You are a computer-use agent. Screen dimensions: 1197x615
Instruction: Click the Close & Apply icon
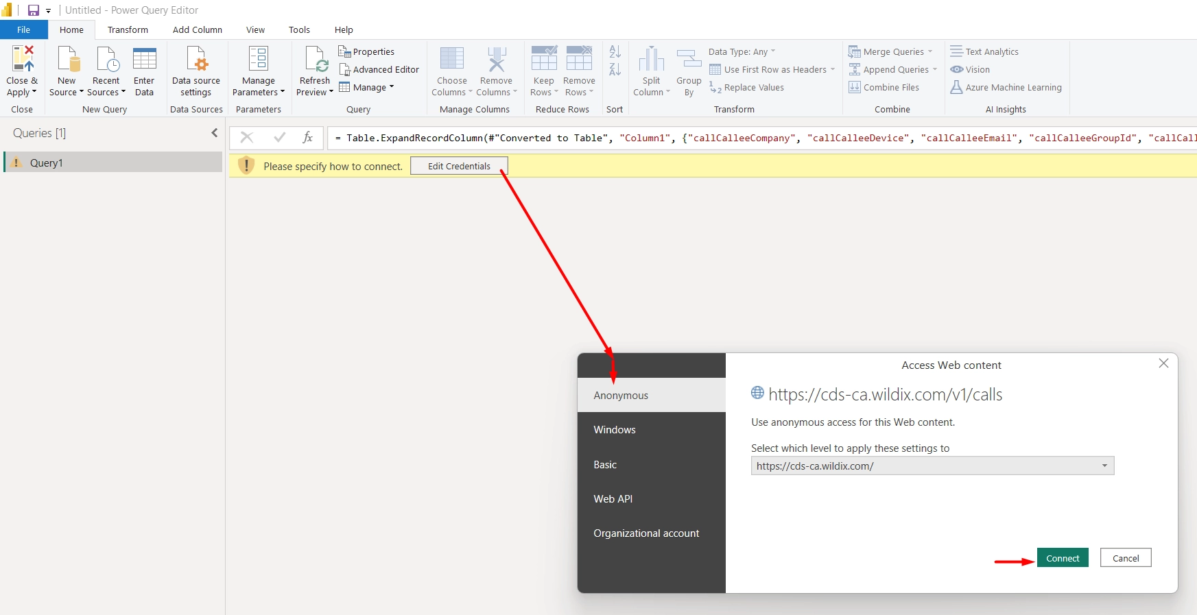coord(22,60)
